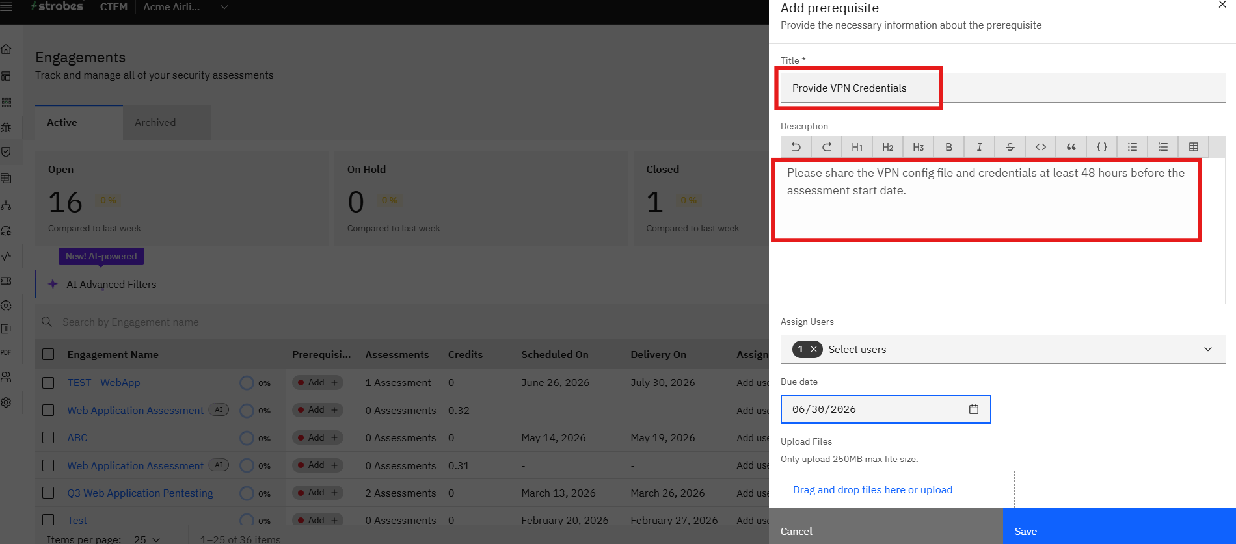The height and width of the screenshot is (544, 1236).
Task: Save the prerequisite
Action: pos(1119,526)
